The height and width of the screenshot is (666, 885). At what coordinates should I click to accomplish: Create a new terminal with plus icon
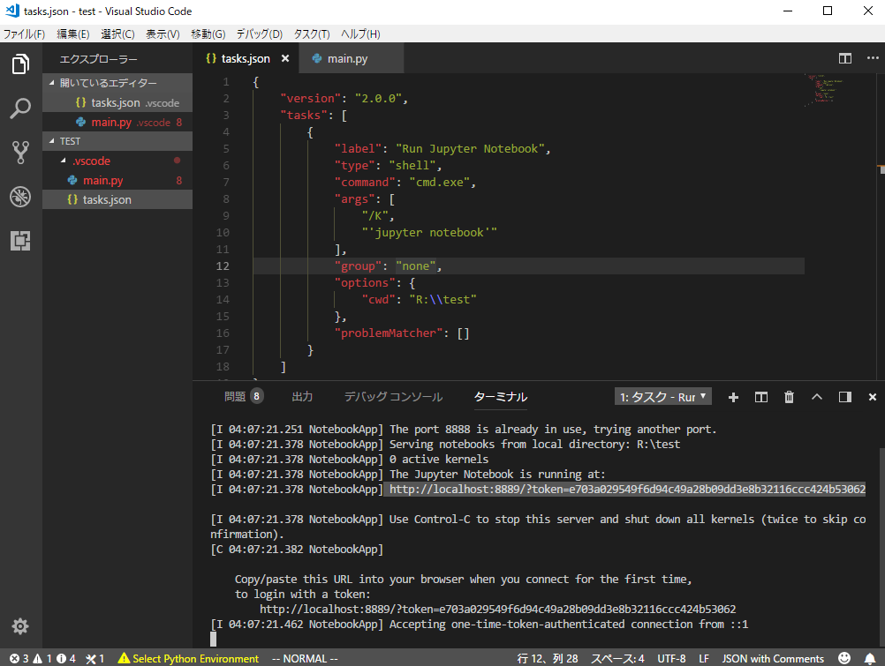click(x=733, y=397)
